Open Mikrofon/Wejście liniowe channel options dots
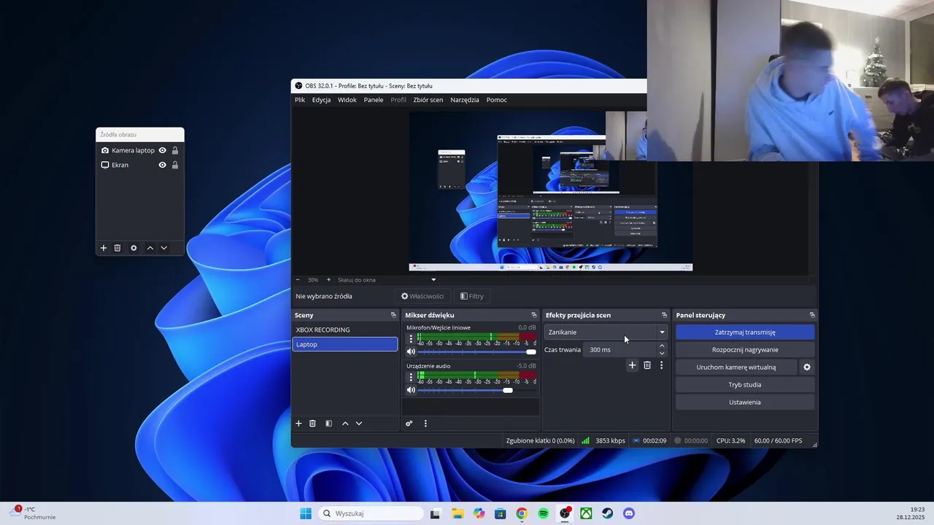The width and height of the screenshot is (934, 525). click(x=411, y=338)
